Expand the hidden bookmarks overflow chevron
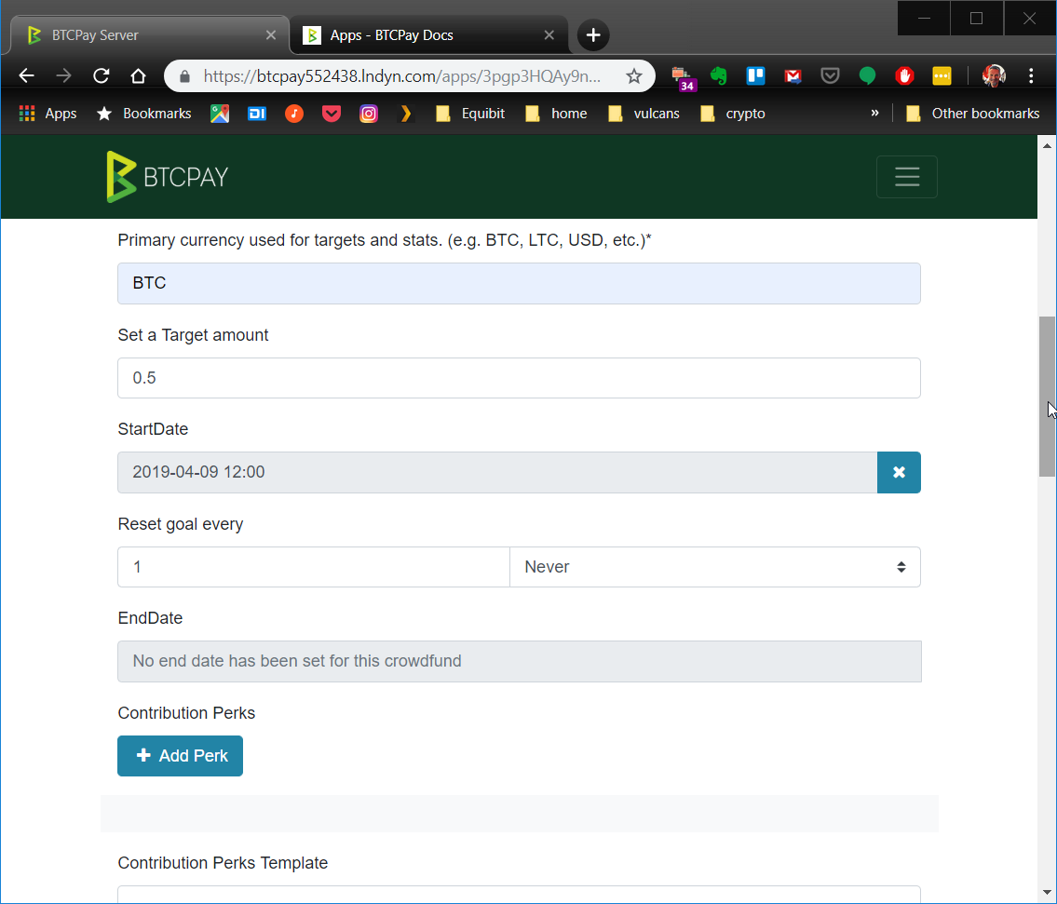1057x904 pixels. pos(874,113)
